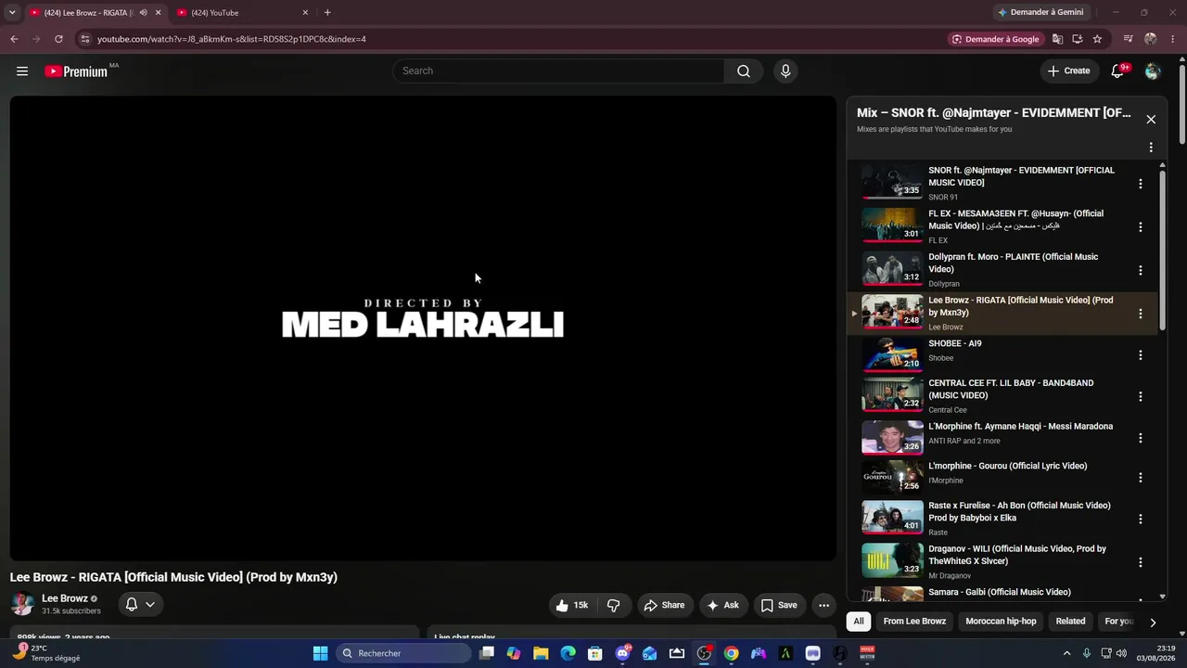Screen dimensions: 1187x668
Task: Open options for Messi Maradona video
Action: [1141, 438]
